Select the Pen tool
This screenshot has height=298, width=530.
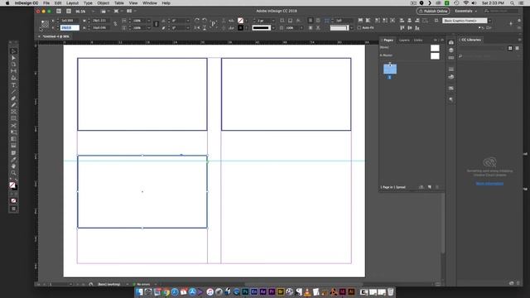[x=13, y=99]
